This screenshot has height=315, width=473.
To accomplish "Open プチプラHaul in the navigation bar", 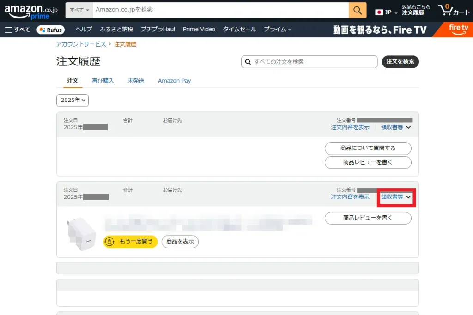I will [158, 29].
